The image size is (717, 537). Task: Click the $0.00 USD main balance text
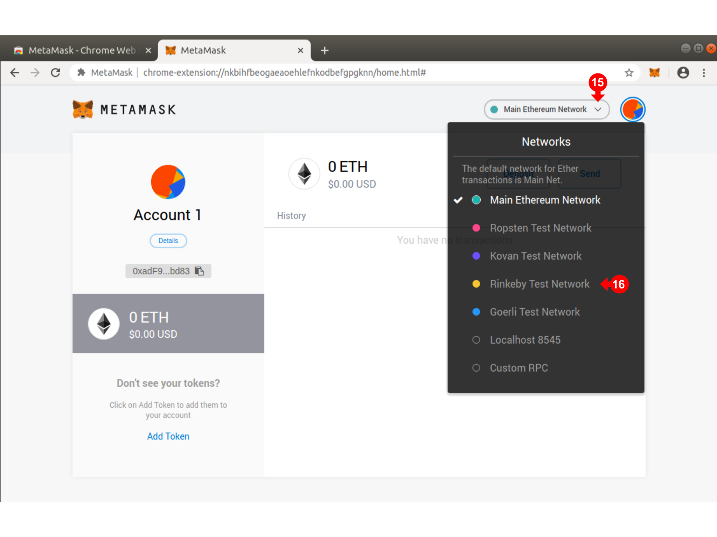click(352, 184)
